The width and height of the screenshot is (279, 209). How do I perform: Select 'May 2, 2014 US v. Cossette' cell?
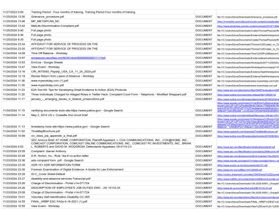coord(112,115)
